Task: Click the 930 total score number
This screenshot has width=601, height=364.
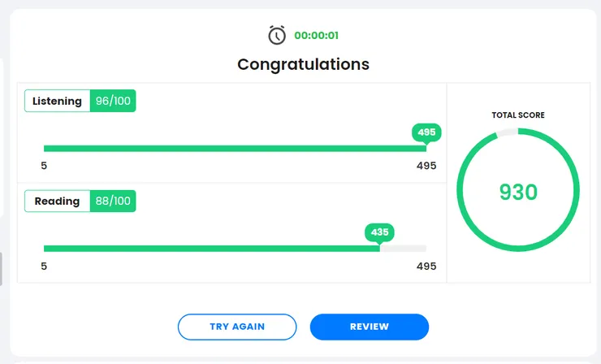Action: point(518,192)
